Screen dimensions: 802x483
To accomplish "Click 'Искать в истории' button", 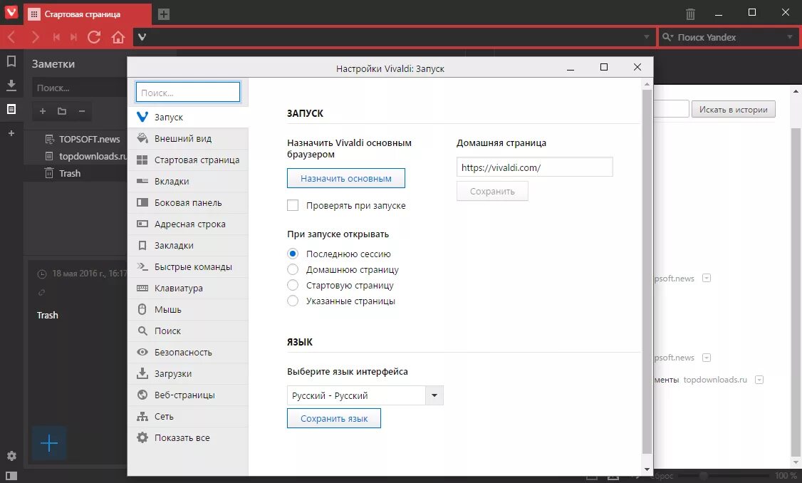I will [x=733, y=110].
